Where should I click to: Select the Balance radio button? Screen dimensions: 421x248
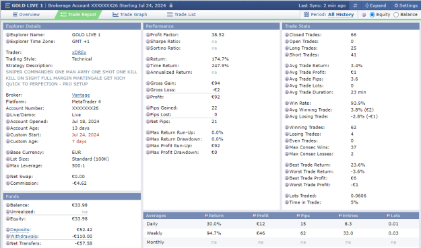point(396,15)
